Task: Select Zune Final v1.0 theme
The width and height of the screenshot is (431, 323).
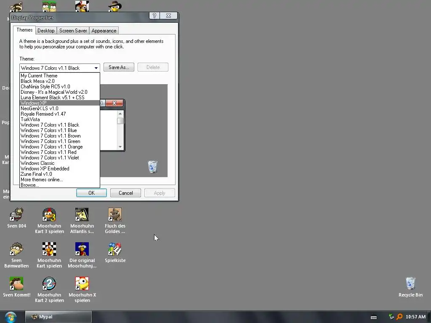Action: (x=60, y=174)
